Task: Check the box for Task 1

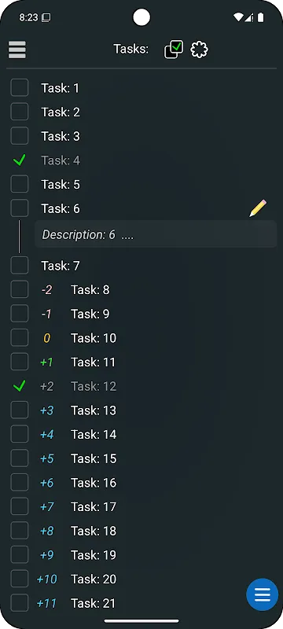Action: coord(19,88)
